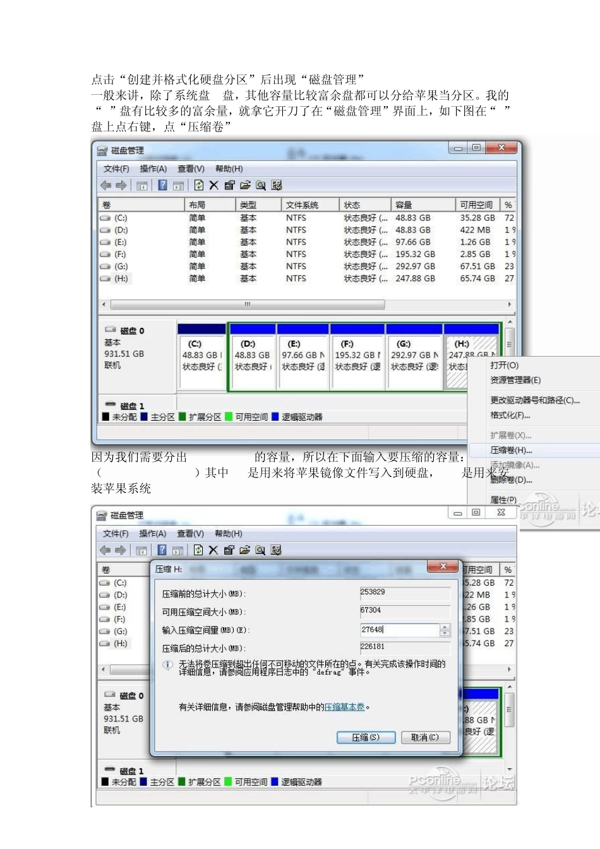Open Properties icon in context-menu window toolbar
The width and height of the screenshot is (600, 849).
click(x=229, y=185)
